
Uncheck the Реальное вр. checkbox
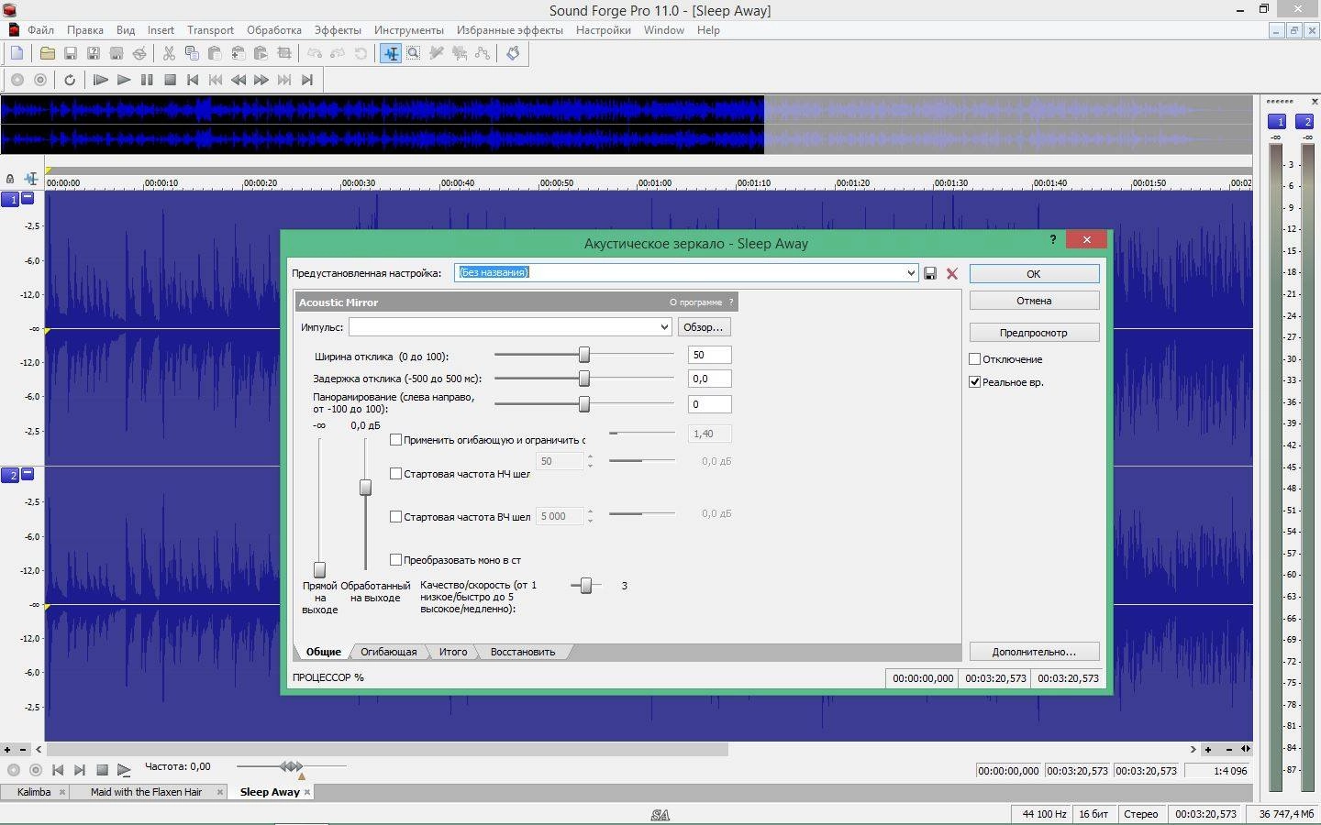975,382
